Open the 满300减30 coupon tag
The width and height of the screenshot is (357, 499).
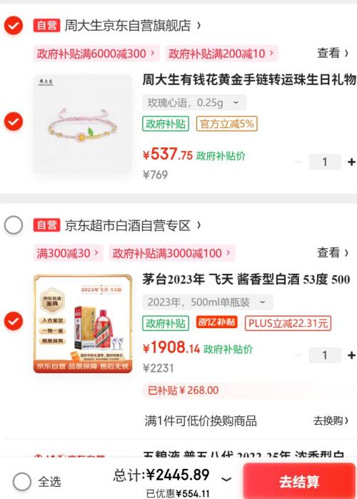pyautogui.click(x=69, y=253)
